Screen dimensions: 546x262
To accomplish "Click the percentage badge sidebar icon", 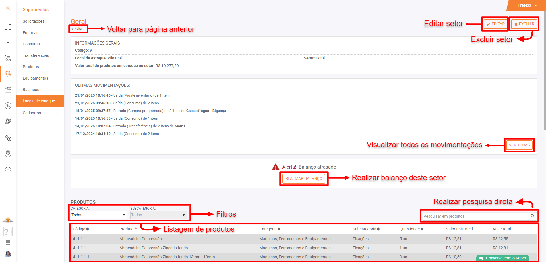I will point(8,106).
